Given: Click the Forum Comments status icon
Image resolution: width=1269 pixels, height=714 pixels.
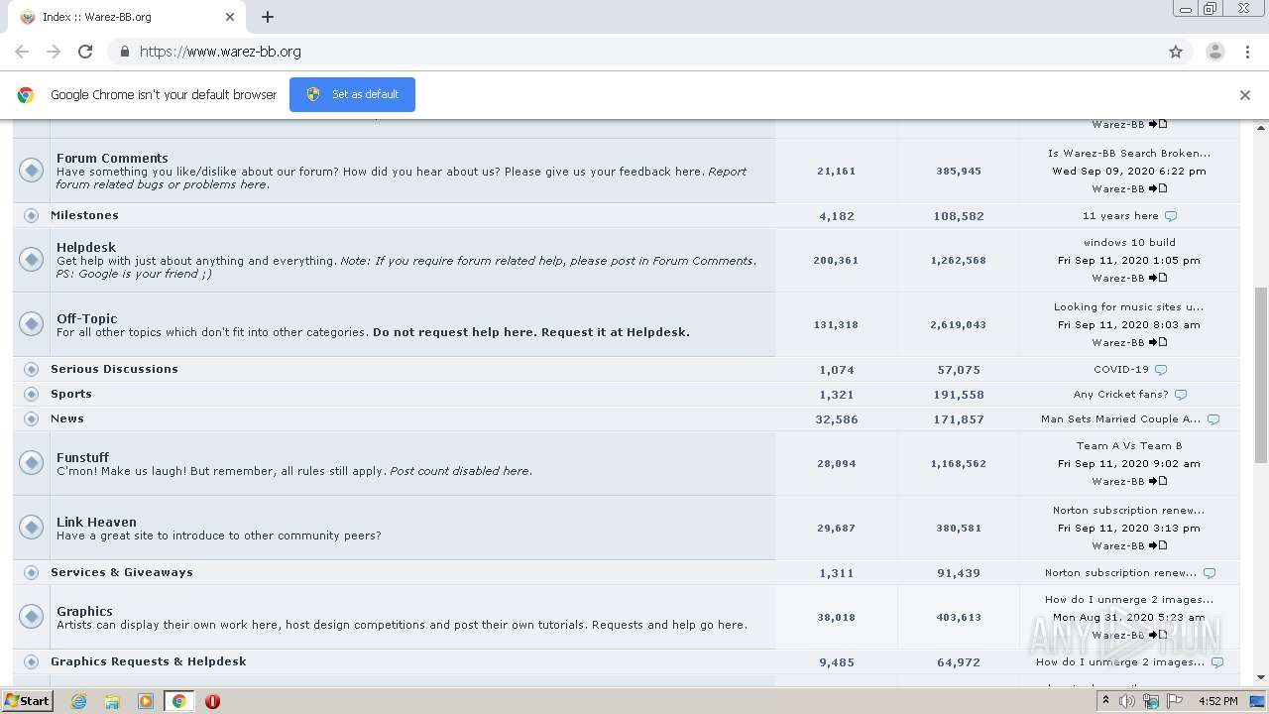Looking at the screenshot, I should (31, 171).
